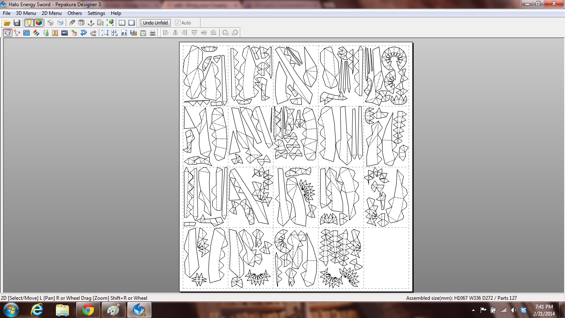Switch to split two-pane window layout icon
The image size is (565, 318).
122,23
